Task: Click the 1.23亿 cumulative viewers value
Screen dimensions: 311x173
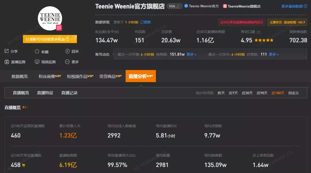Action: click(x=68, y=136)
